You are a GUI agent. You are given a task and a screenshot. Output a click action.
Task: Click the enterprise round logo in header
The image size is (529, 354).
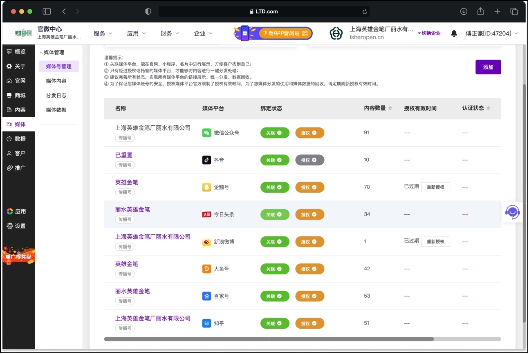(336, 33)
